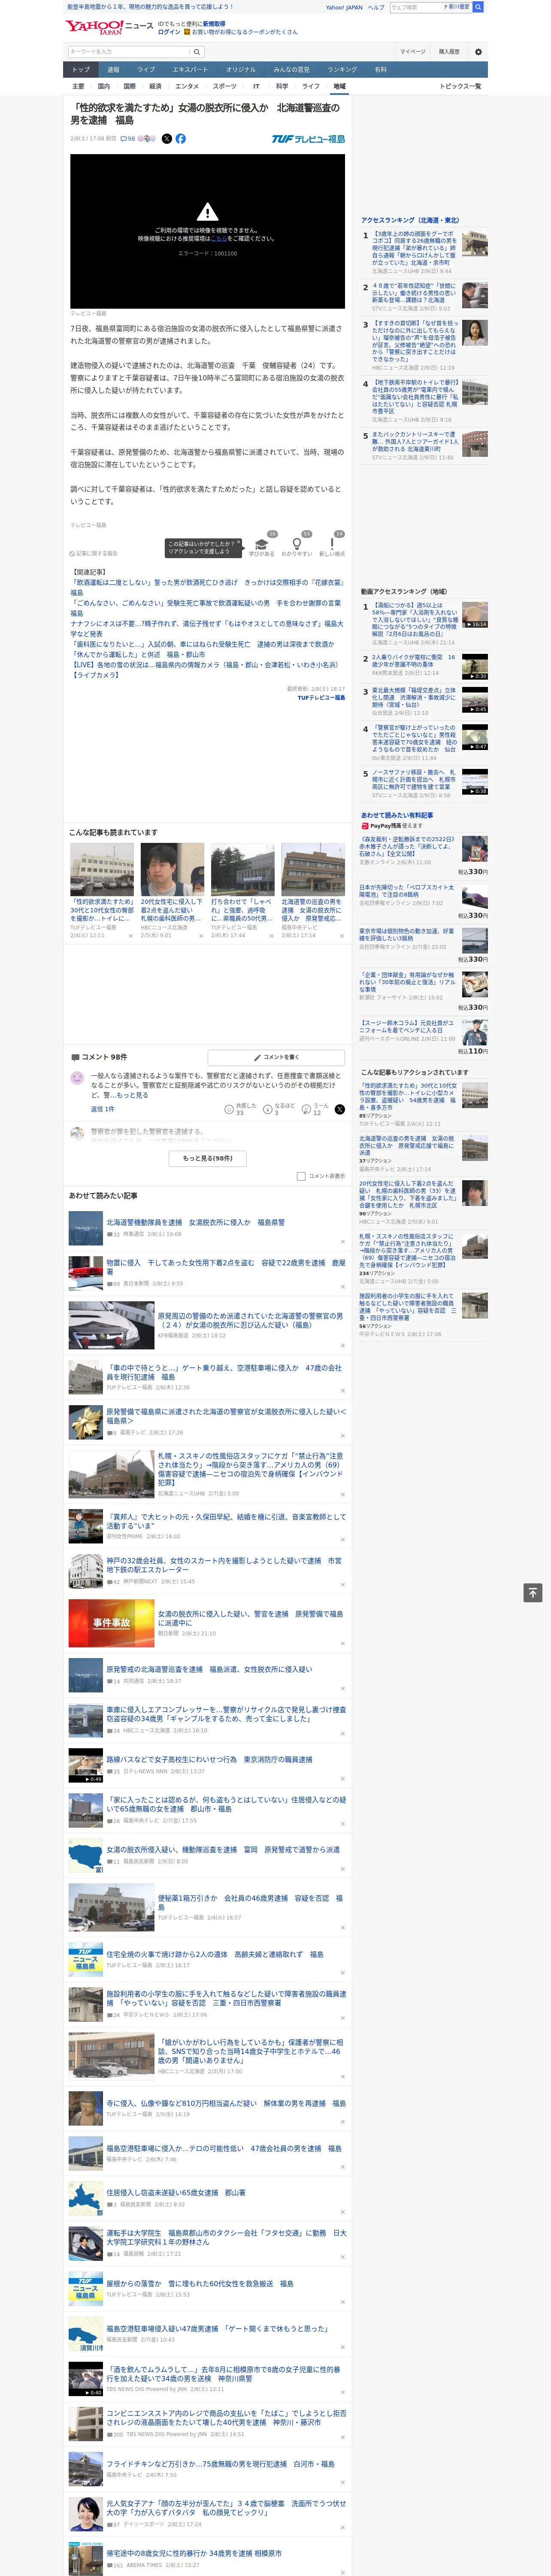Share the top comment on X
The width and height of the screenshot is (551, 2576).
coord(339,1109)
